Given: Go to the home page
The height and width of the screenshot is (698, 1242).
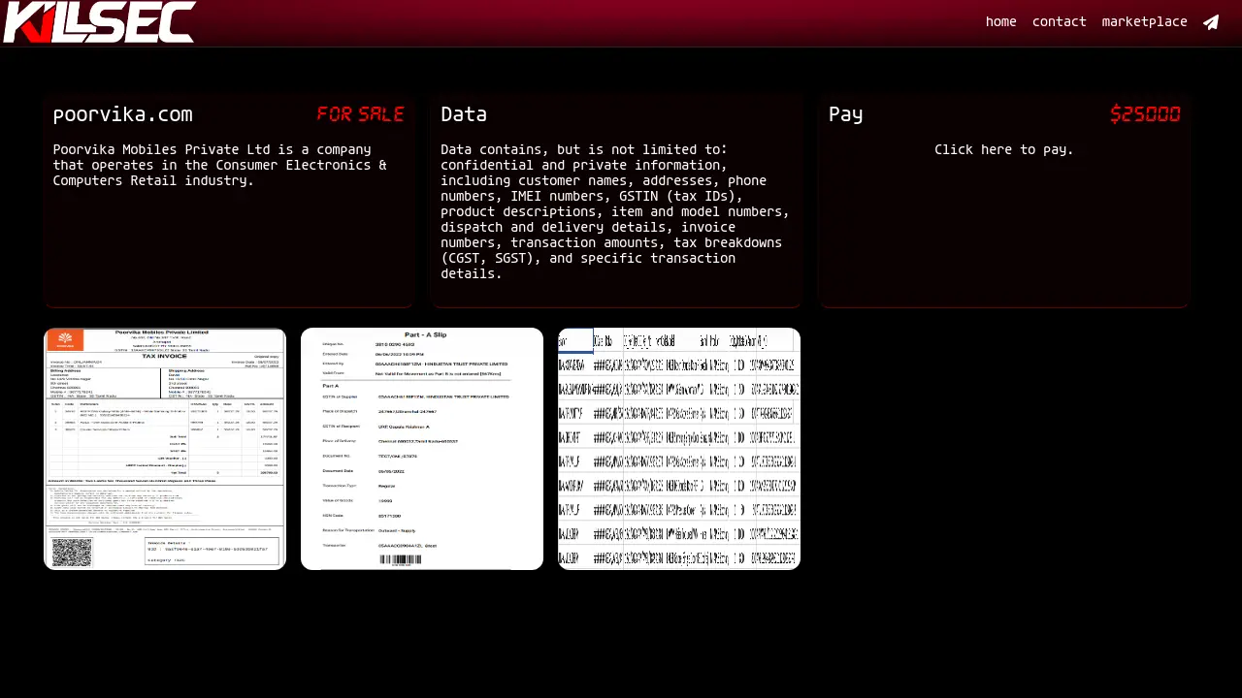Looking at the screenshot, I should [1000, 21].
